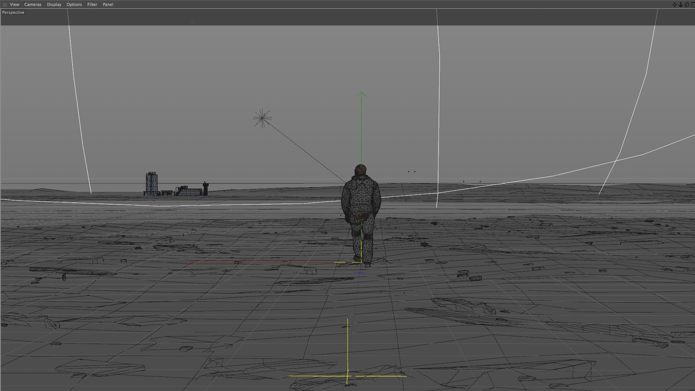Open the Filter menu

pos(92,5)
